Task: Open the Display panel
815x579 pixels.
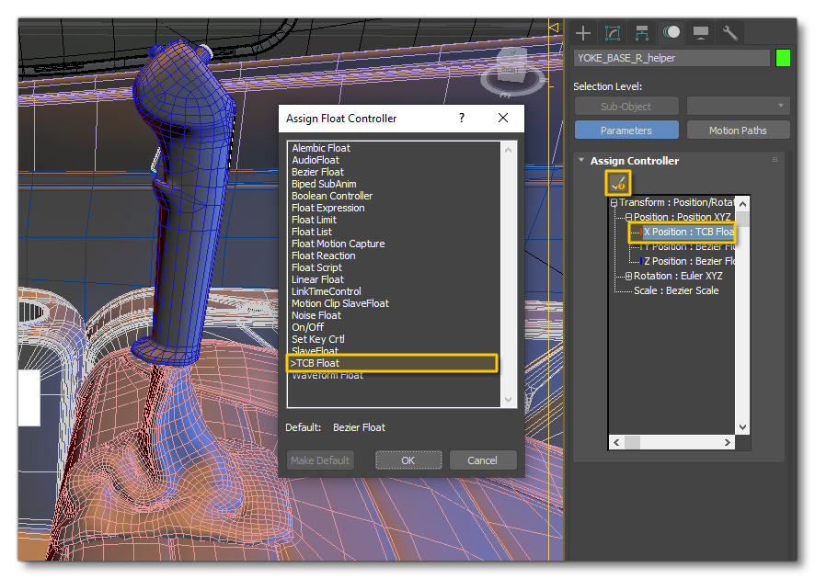Action: point(699,32)
